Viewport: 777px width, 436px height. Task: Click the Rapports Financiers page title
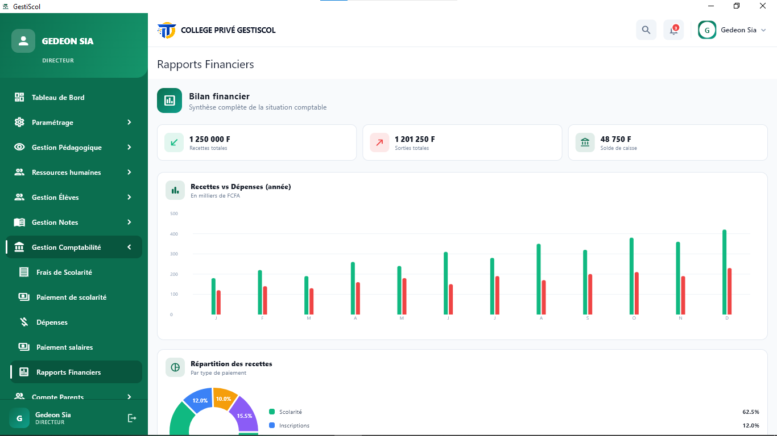[x=205, y=64]
